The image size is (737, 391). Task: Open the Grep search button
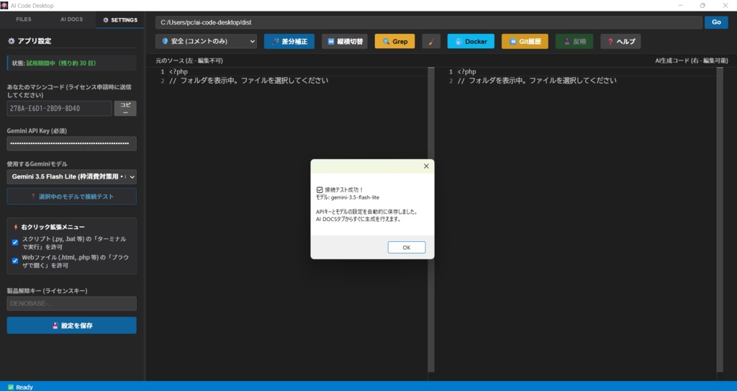tap(395, 42)
